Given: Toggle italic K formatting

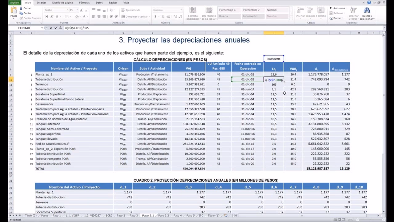Looking at the screenshot, I should click(52, 17).
